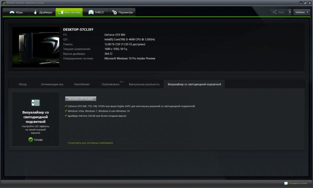Click the monitor icon on Моя система

61,13
